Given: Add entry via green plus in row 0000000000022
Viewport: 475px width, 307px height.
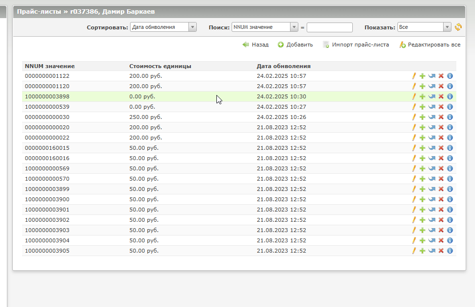Looking at the screenshot, I should click(422, 138).
